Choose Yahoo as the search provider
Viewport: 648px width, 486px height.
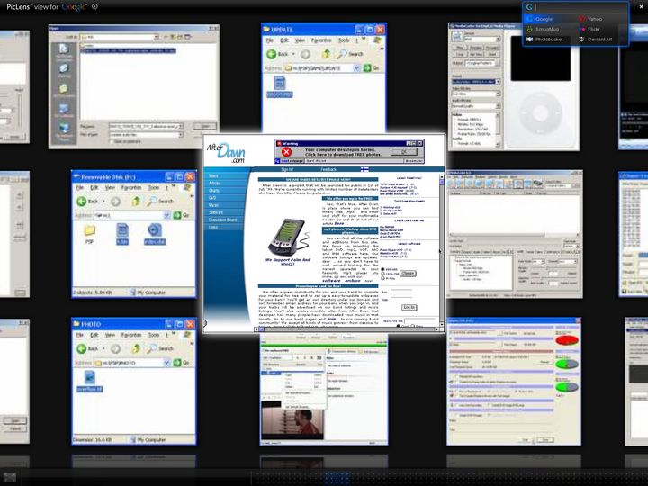pos(590,19)
